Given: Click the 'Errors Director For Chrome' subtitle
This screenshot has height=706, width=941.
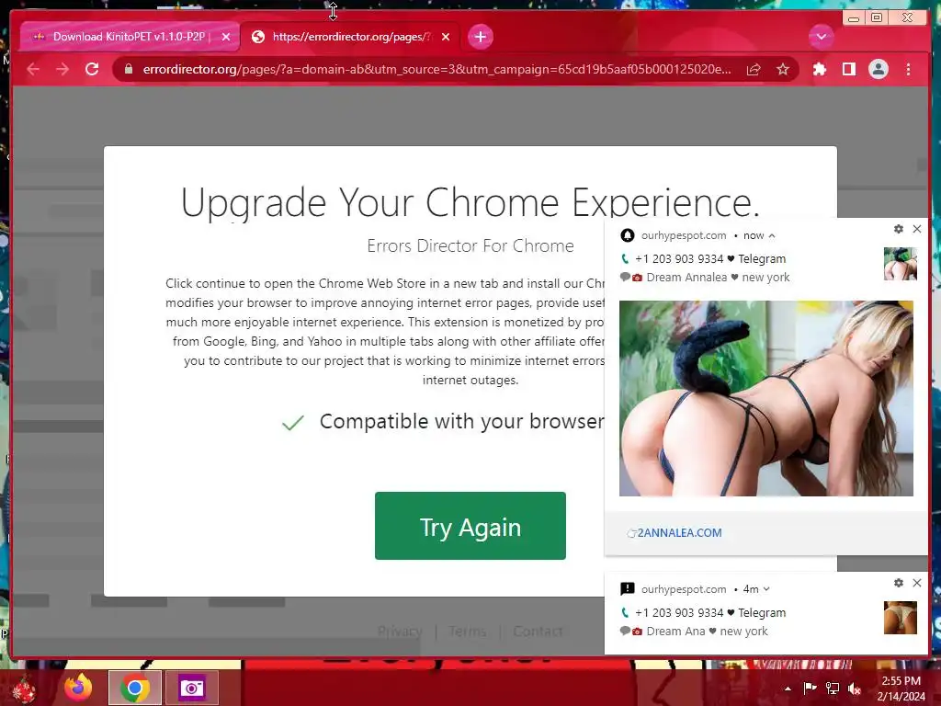Looking at the screenshot, I should 470,246.
